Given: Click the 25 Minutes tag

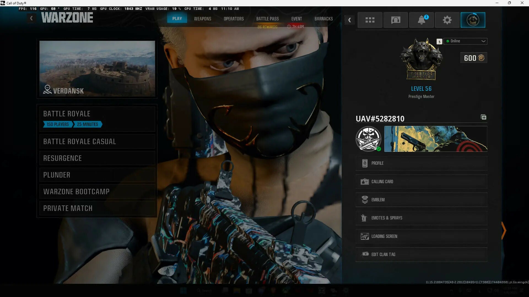Looking at the screenshot, I should coord(88,124).
